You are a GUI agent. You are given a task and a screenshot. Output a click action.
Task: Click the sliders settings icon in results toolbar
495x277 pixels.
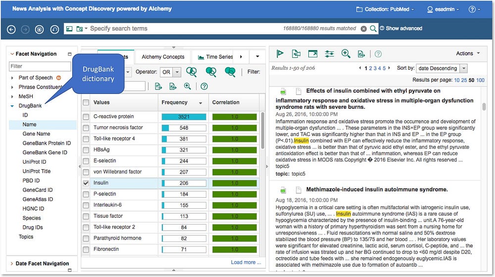(x=329, y=53)
